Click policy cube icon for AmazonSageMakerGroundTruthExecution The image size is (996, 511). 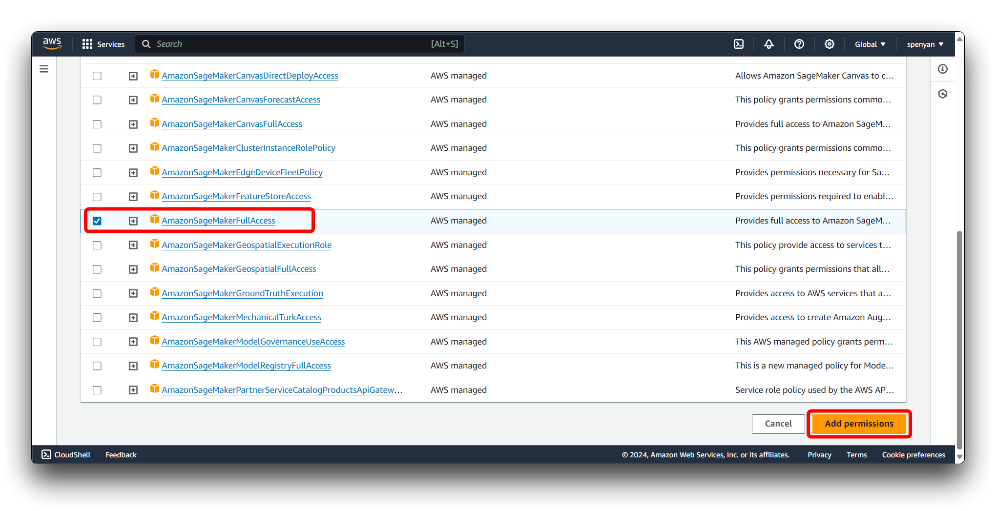(155, 292)
